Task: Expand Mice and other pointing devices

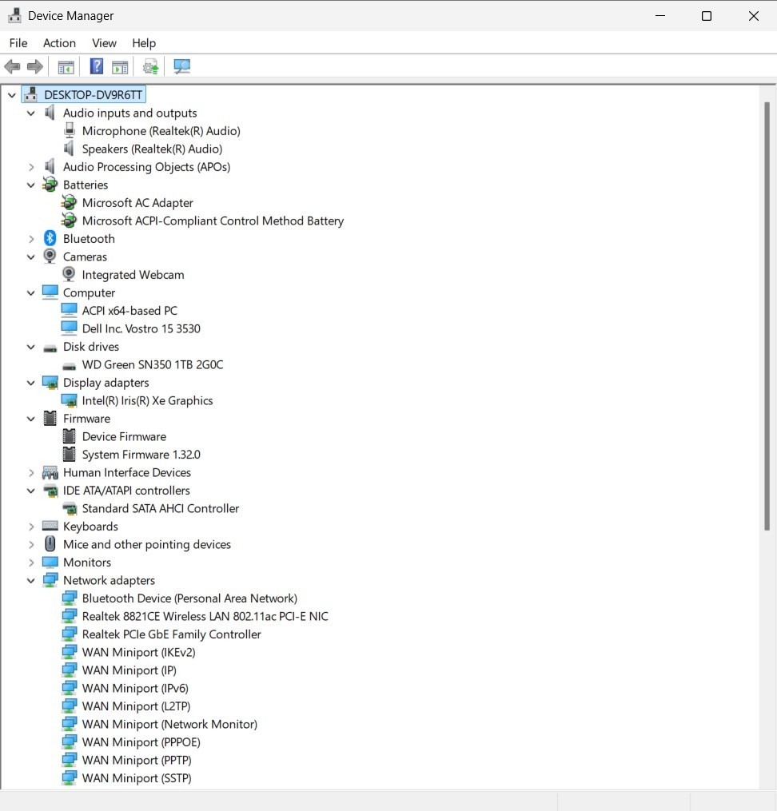Action: click(31, 545)
